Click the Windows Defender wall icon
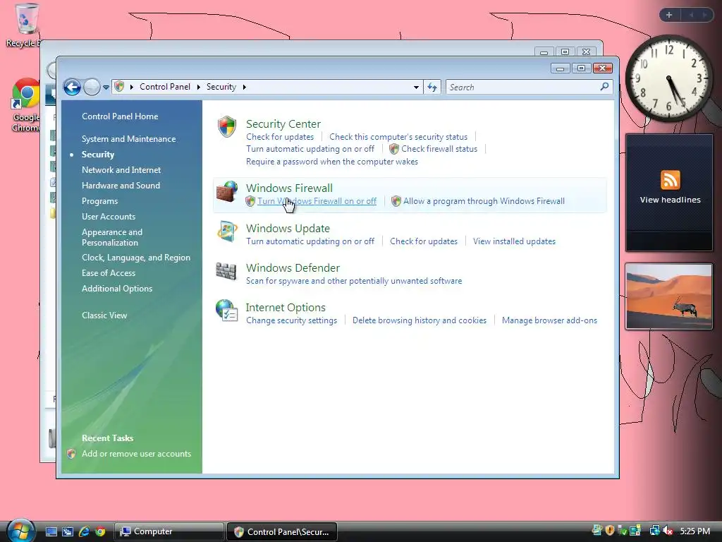Viewport: 722px width, 542px height. (226, 272)
